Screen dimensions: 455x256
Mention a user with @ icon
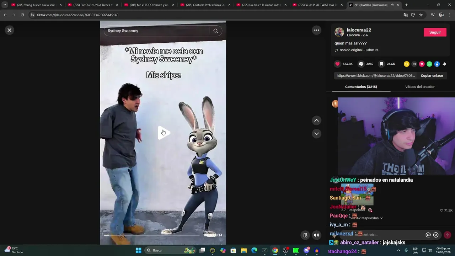tap(428, 235)
